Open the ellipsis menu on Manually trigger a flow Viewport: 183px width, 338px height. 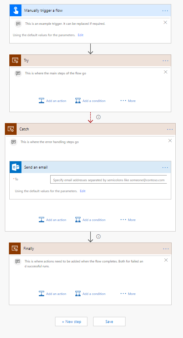click(x=165, y=11)
